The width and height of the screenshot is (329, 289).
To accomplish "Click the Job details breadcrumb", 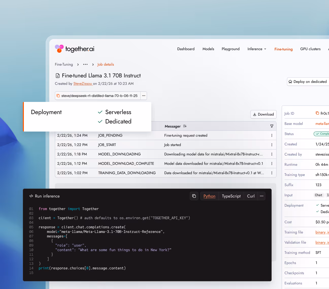I will tap(106, 64).
